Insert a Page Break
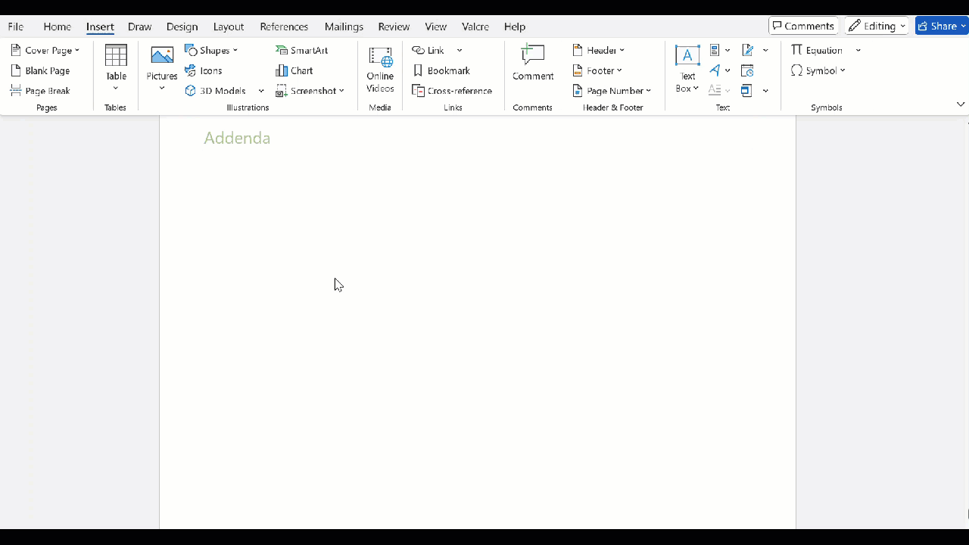The height and width of the screenshot is (545, 969). [41, 91]
